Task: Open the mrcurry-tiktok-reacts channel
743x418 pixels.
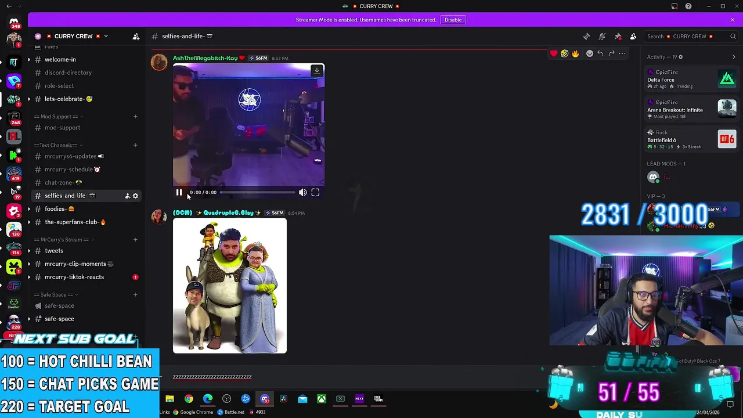Action: coord(86,278)
